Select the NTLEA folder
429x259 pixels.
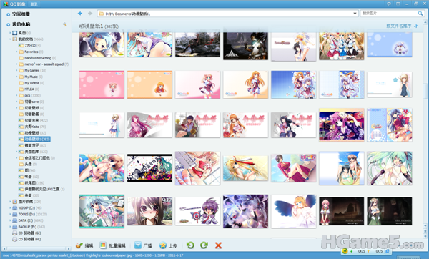point(29,89)
